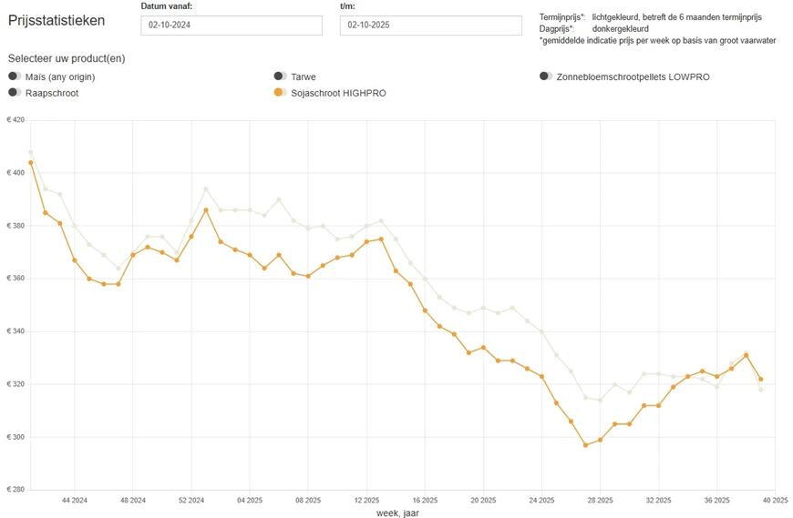Click the first light-colored termijnprijs data point
The image size is (793, 518).
pyautogui.click(x=31, y=152)
